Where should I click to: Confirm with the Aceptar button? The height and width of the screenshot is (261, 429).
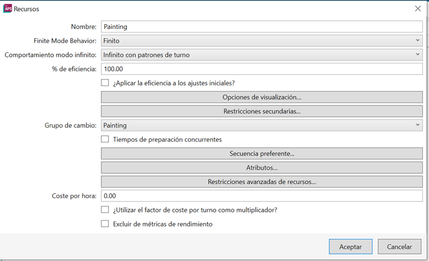tap(350, 247)
